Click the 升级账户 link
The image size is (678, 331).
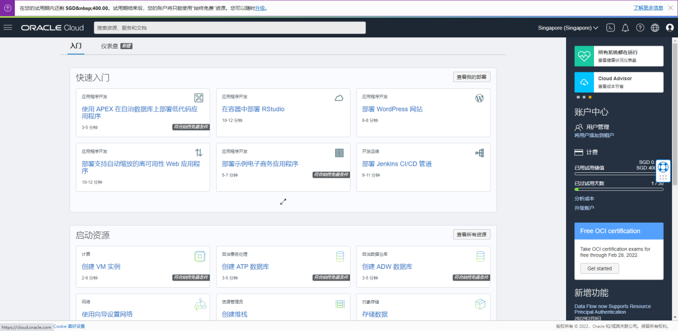(x=584, y=208)
